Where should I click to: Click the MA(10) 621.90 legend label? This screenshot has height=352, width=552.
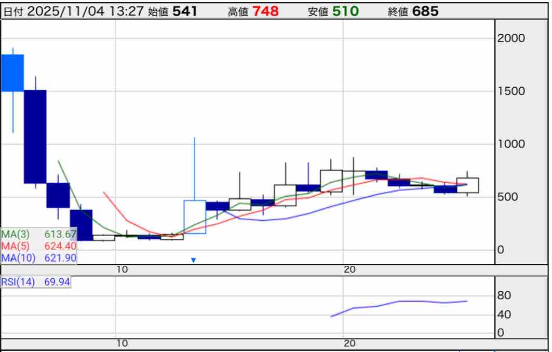click(39, 257)
